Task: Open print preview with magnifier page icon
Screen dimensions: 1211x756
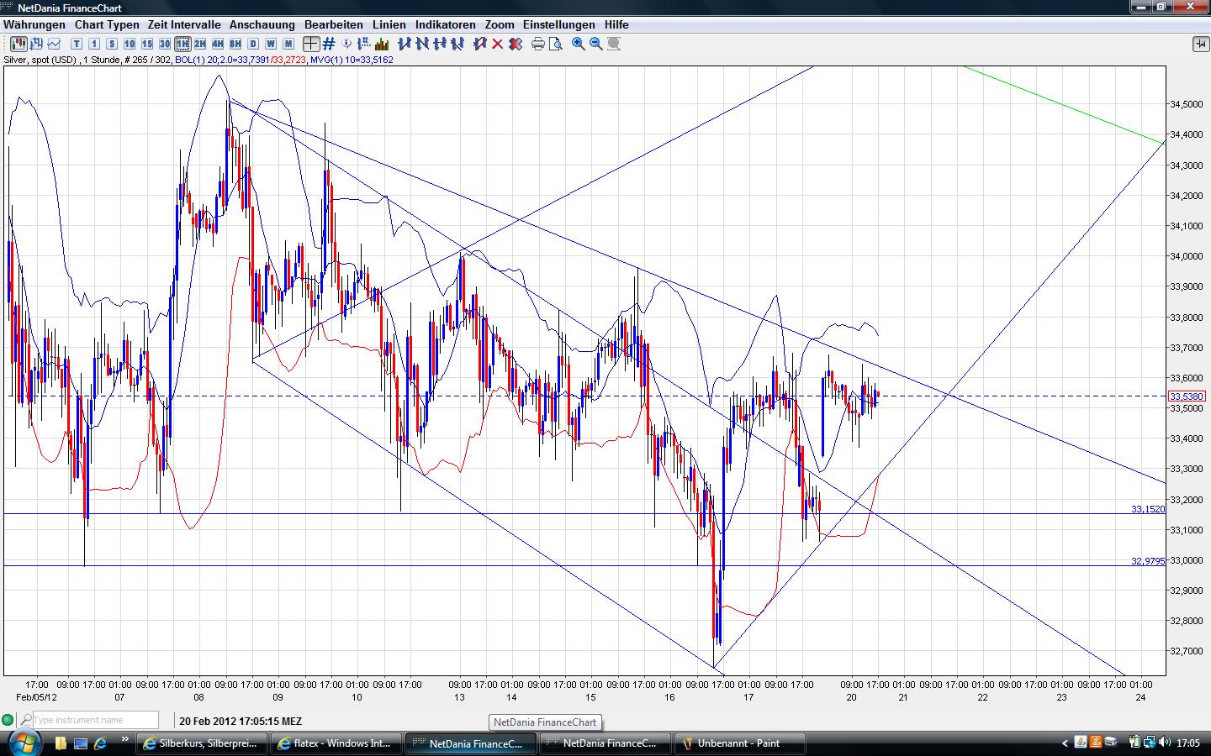Action: [556, 44]
